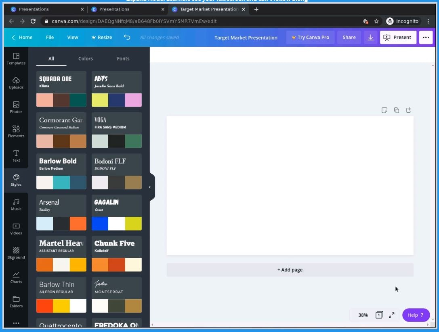The height and width of the screenshot is (332, 439).
Task: Open the Charts sidebar panel
Action: [16, 277]
